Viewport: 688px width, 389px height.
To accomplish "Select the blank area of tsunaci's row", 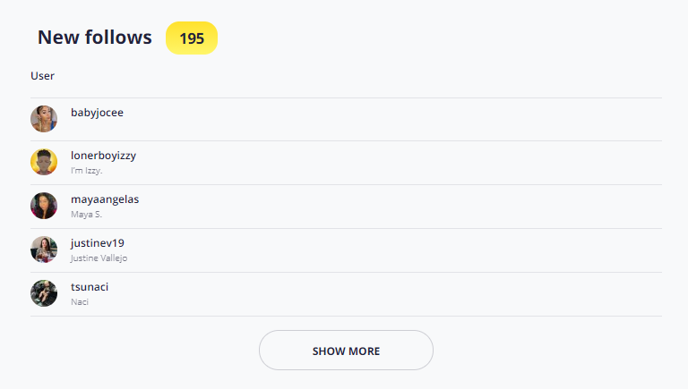I will tap(403, 293).
